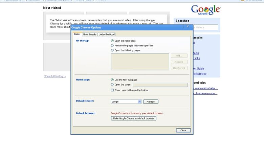
Task: Focus the 'Open this page' URL field
Action: click(x=160, y=85)
